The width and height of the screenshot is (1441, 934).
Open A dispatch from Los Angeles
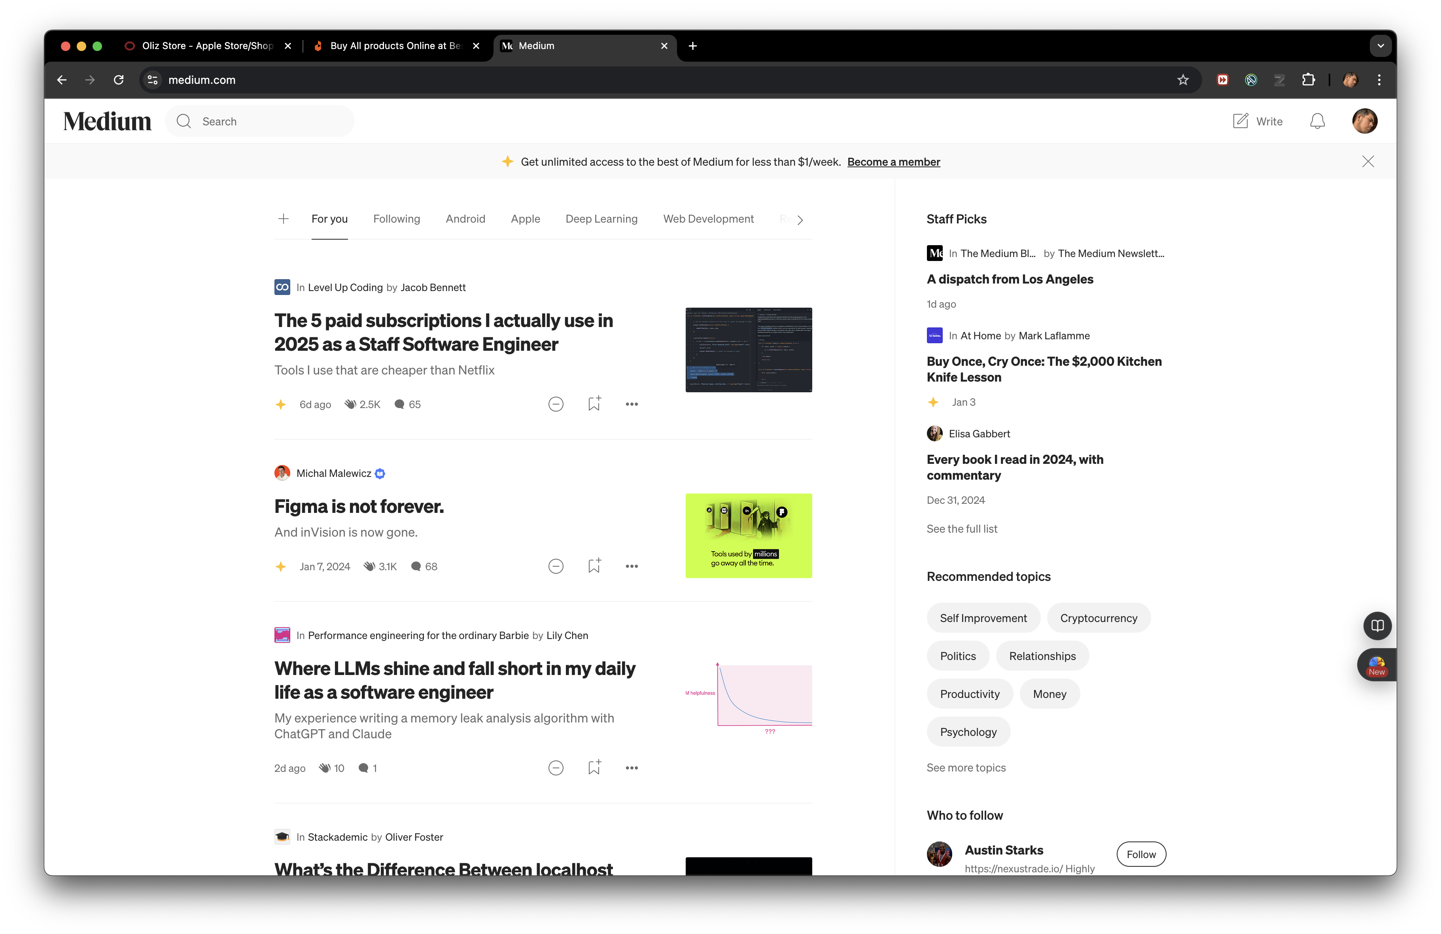1010,279
